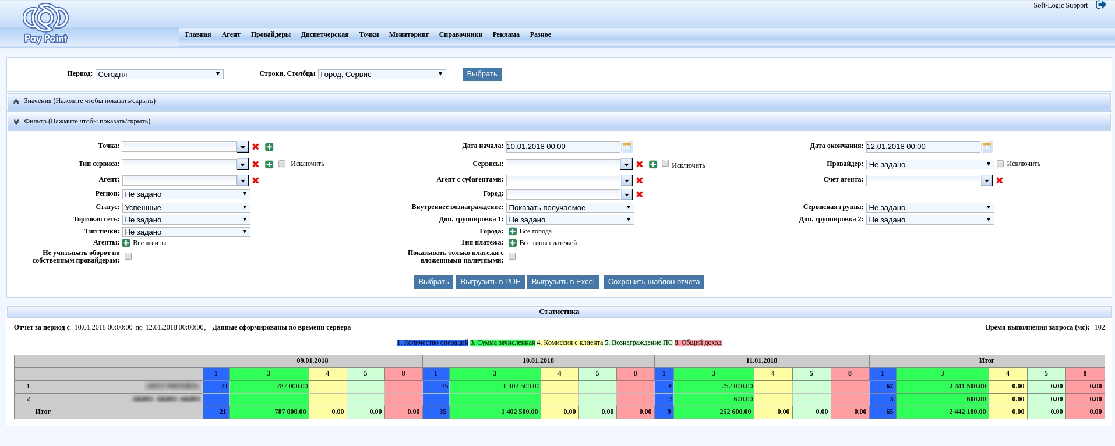Open the Статус dropdown showing Успешные

click(x=186, y=207)
